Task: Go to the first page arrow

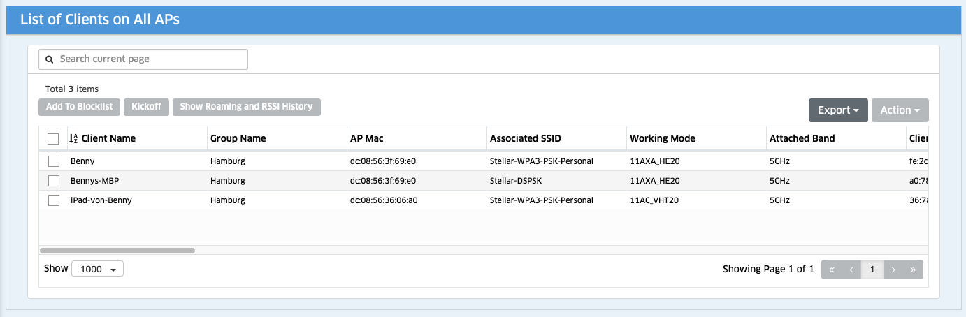Action: tap(831, 270)
